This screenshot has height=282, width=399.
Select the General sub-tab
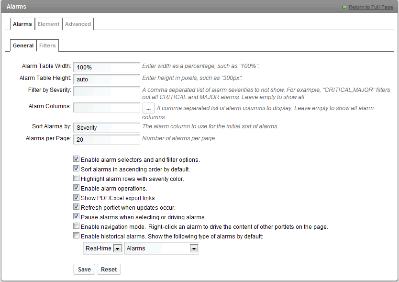click(23, 45)
